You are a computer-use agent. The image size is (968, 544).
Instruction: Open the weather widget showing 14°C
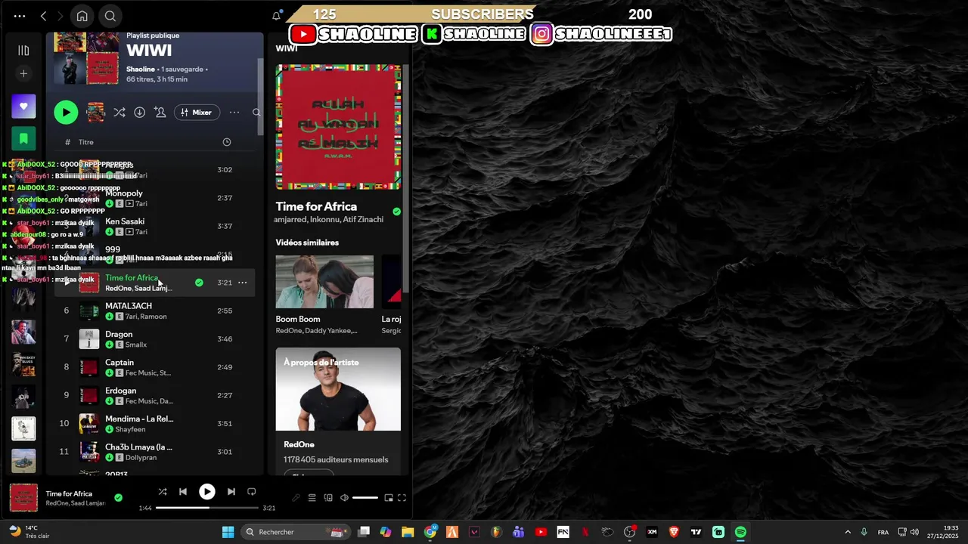point(29,532)
